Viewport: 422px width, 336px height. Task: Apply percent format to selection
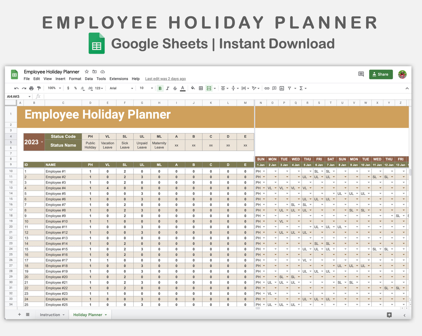[x=75, y=88]
